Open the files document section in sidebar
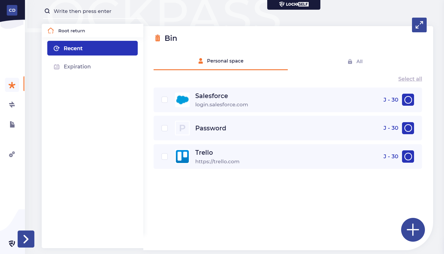 click(12, 125)
